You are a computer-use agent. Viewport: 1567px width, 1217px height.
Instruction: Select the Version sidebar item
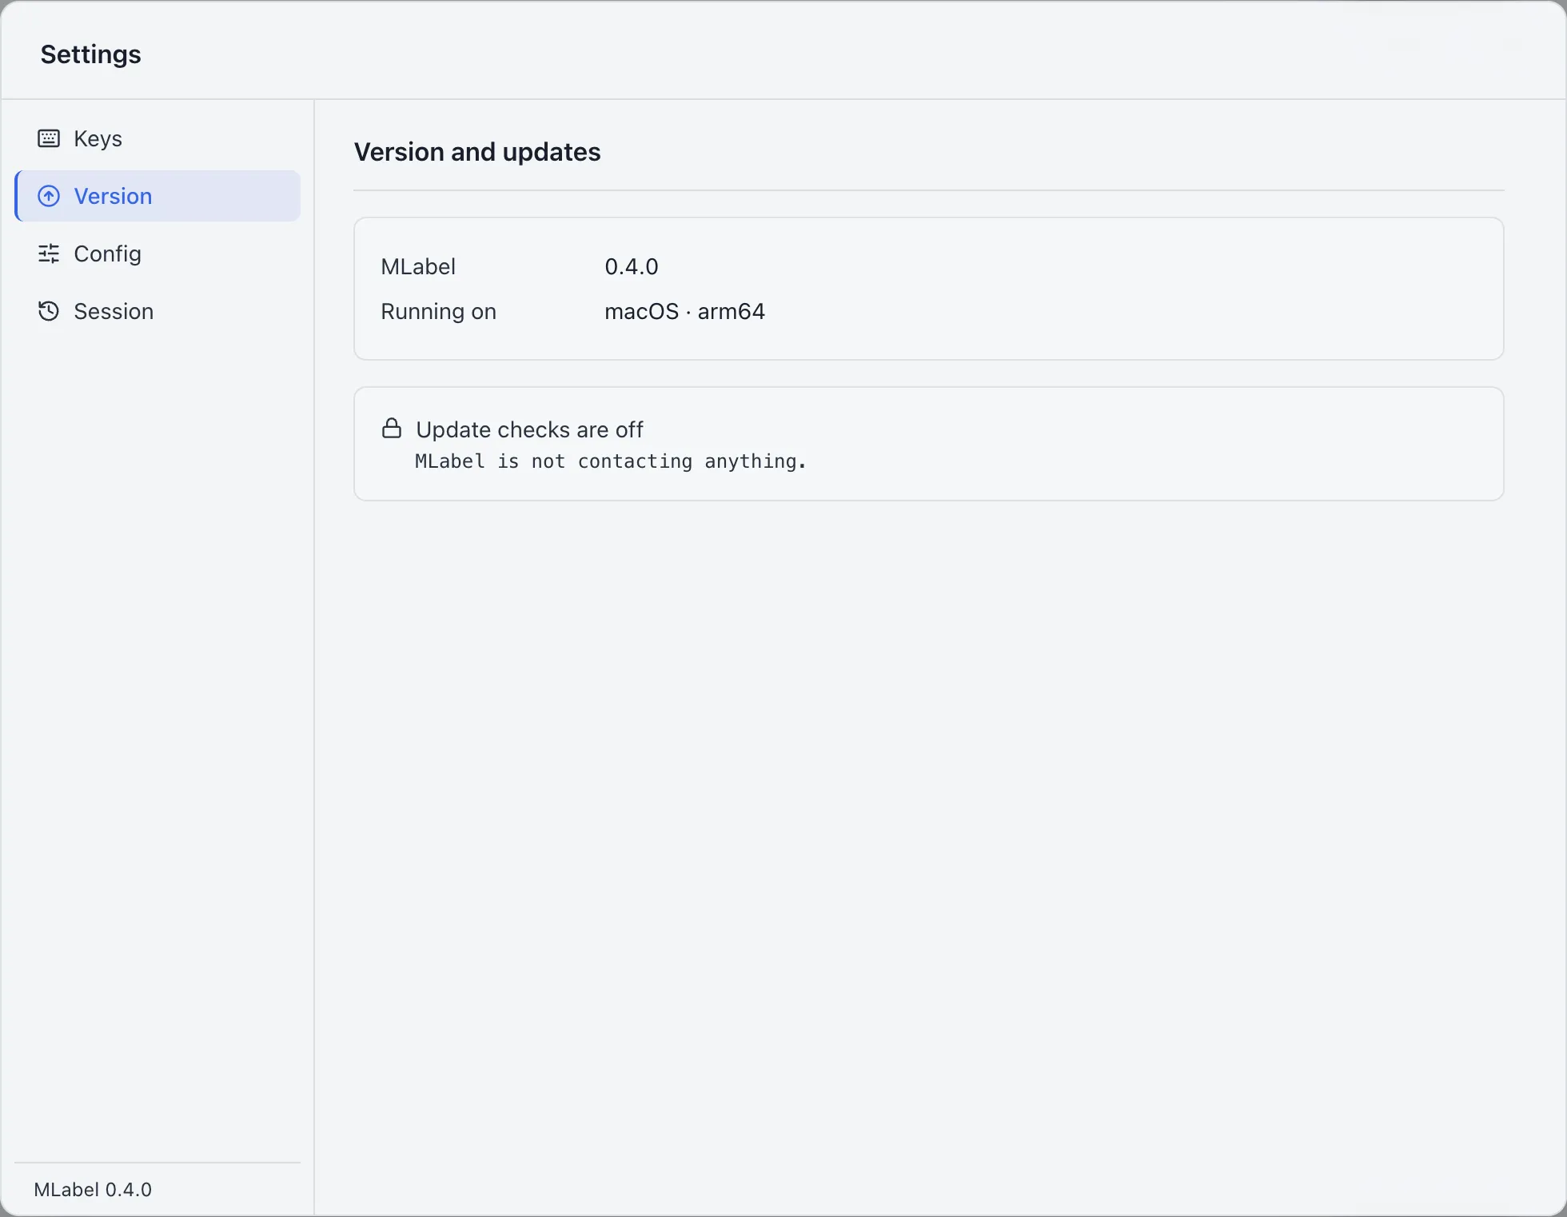157,196
